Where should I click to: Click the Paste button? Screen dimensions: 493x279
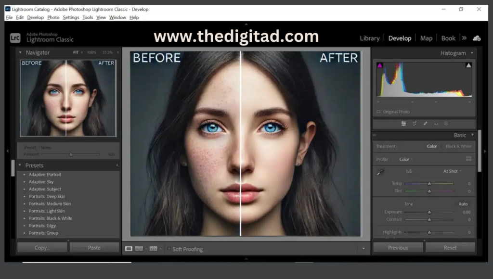[94, 248]
